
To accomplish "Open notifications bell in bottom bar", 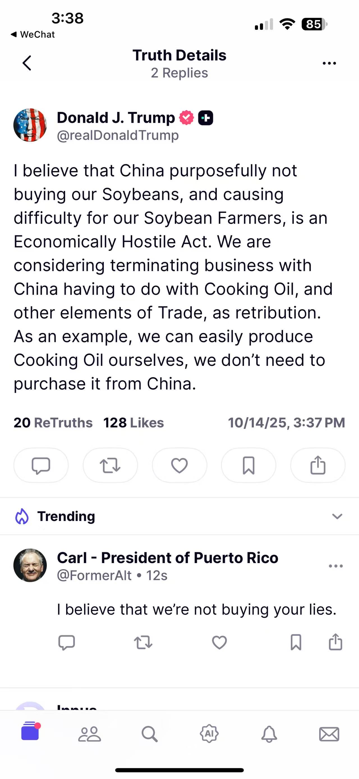I will coord(269,734).
